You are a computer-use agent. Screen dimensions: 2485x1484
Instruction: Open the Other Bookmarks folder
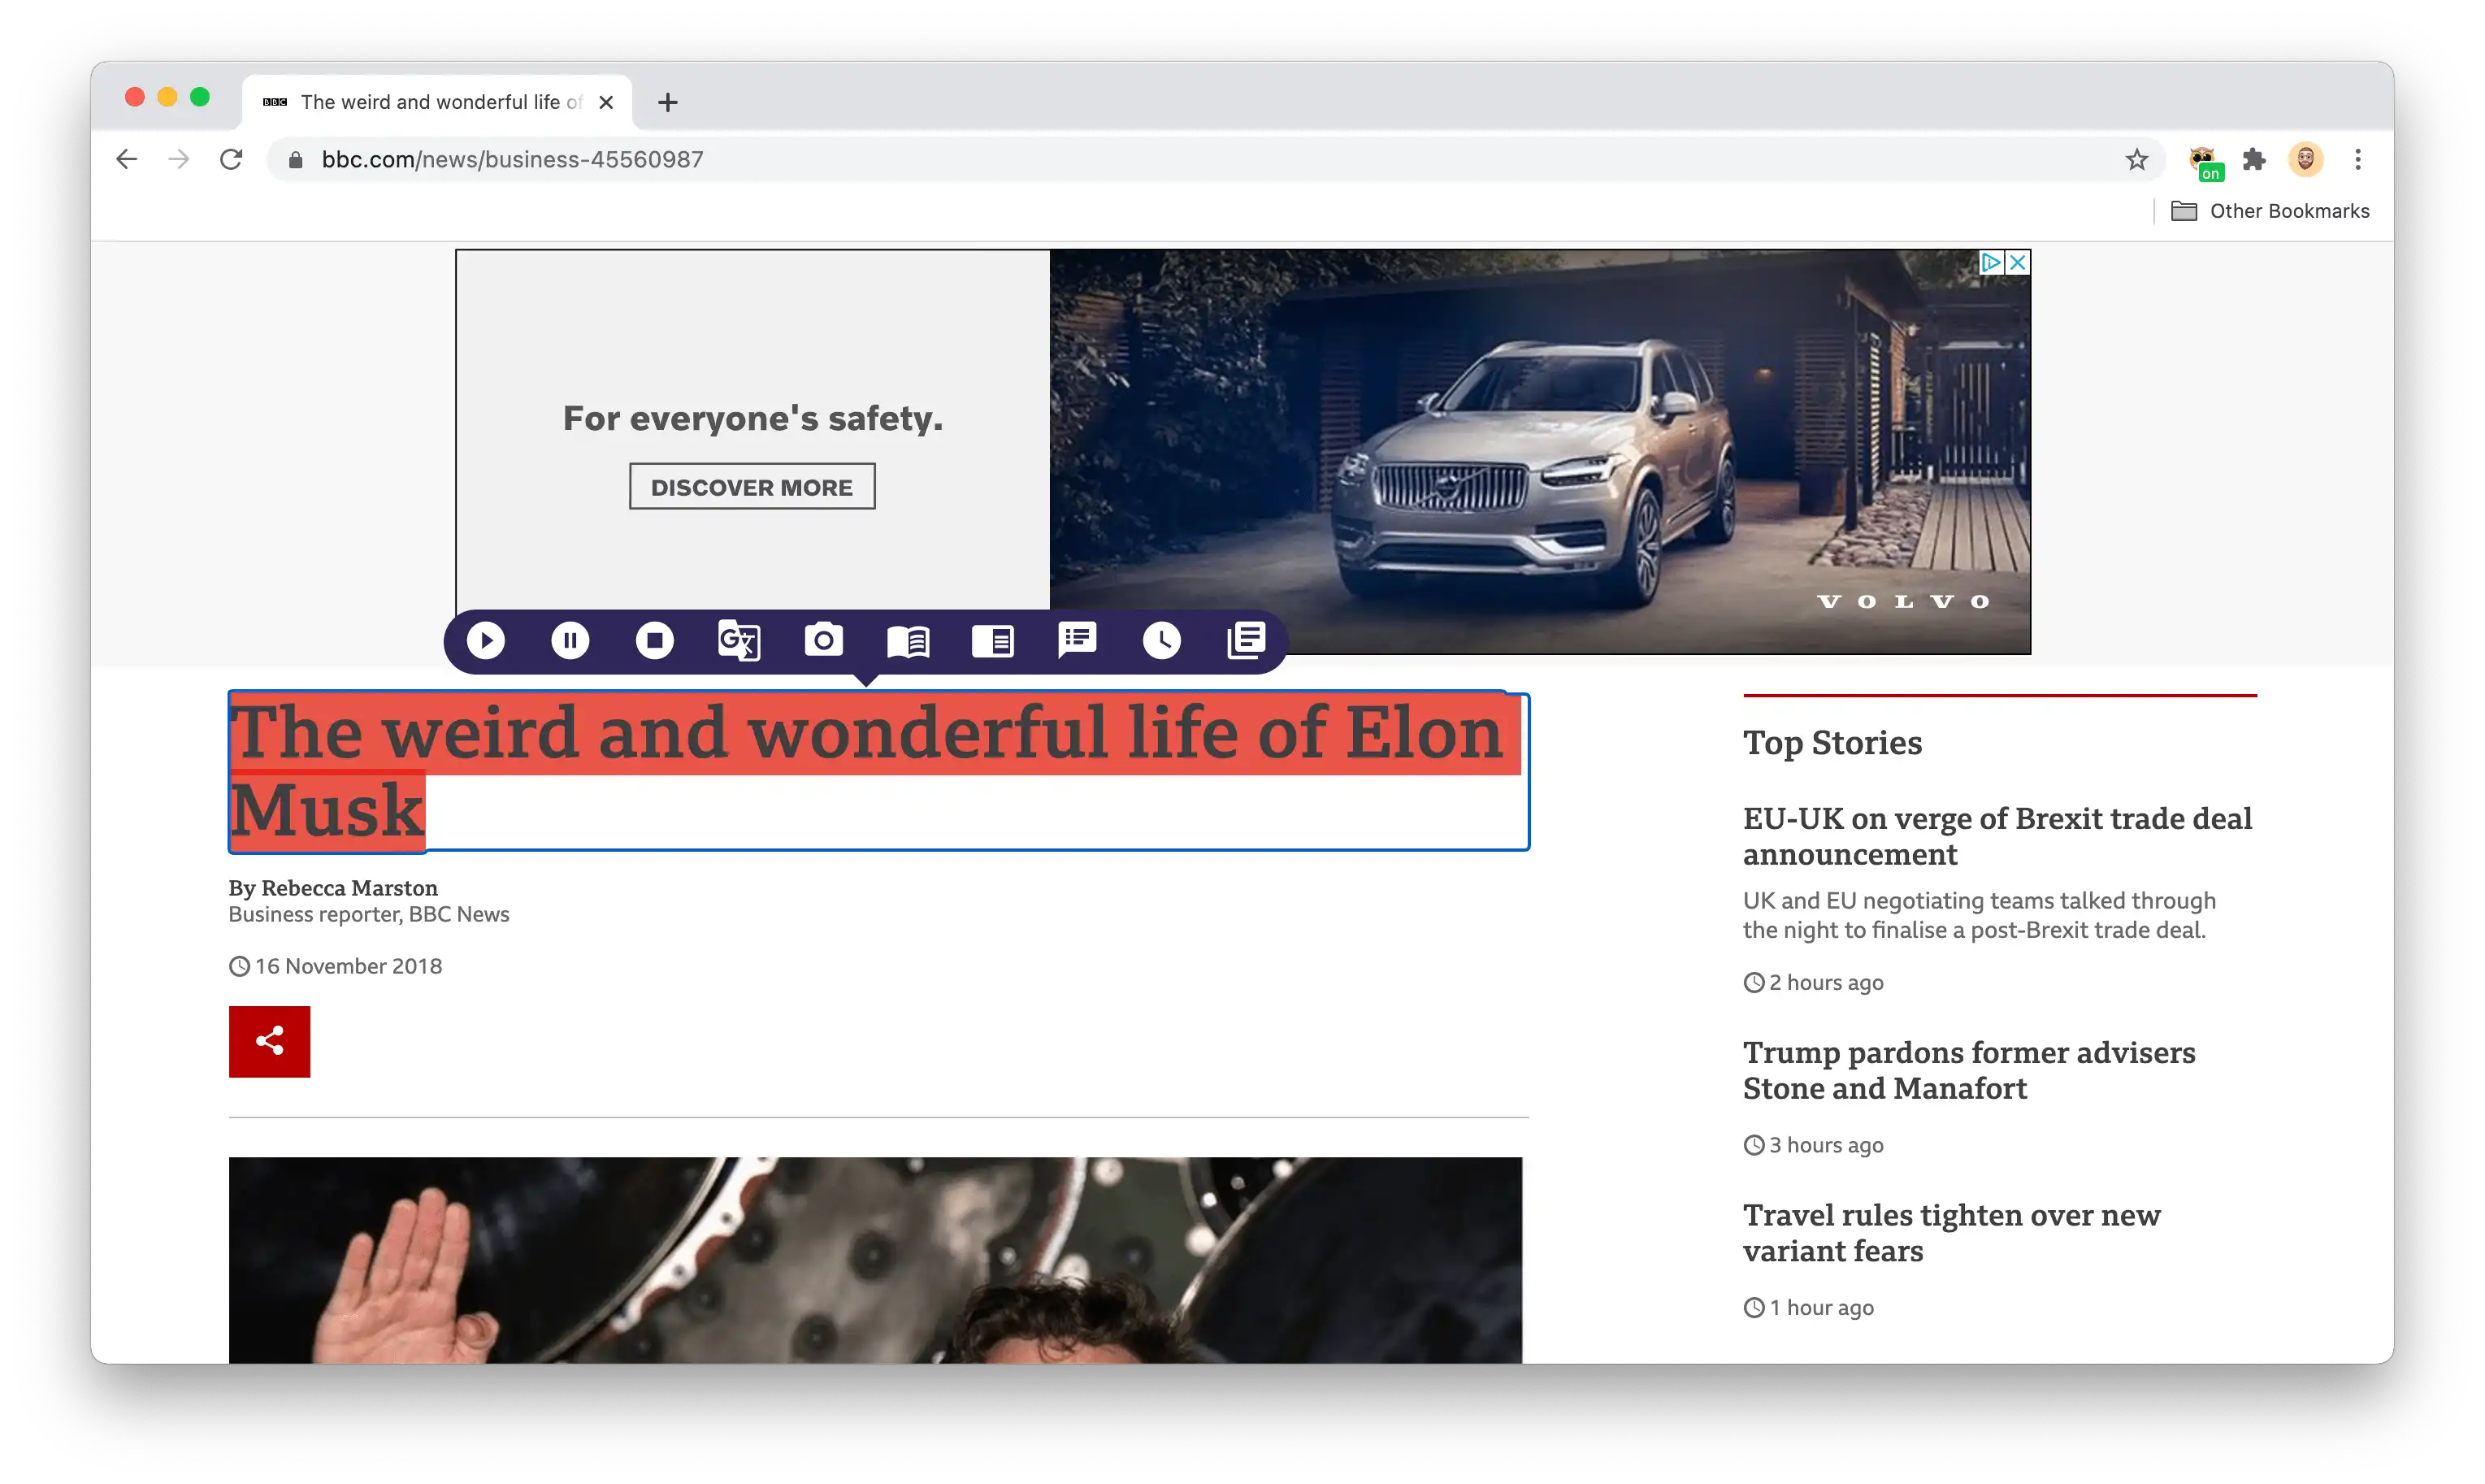point(2270,211)
